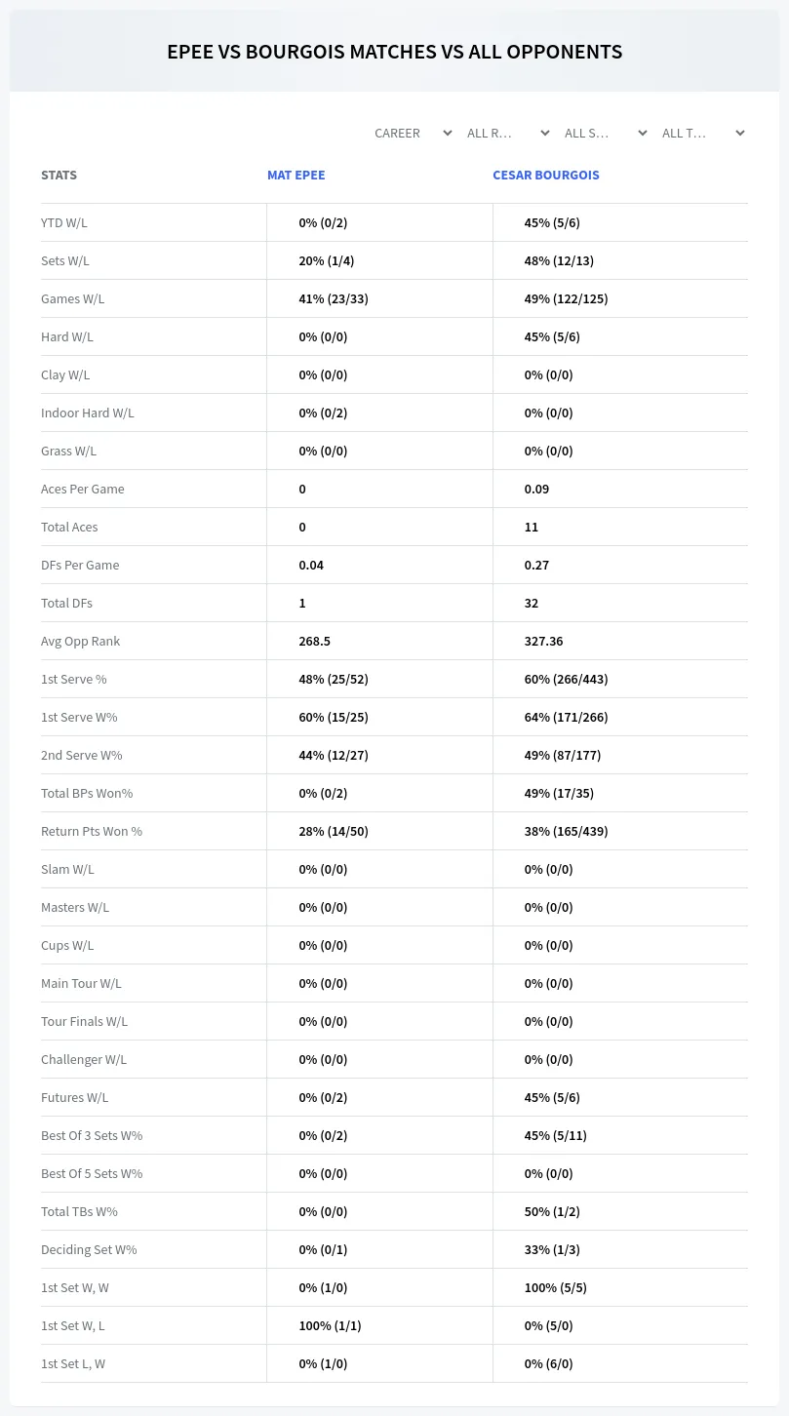The image size is (789, 1416).
Task: Select the Return Pts Won % label
Action: (92, 831)
